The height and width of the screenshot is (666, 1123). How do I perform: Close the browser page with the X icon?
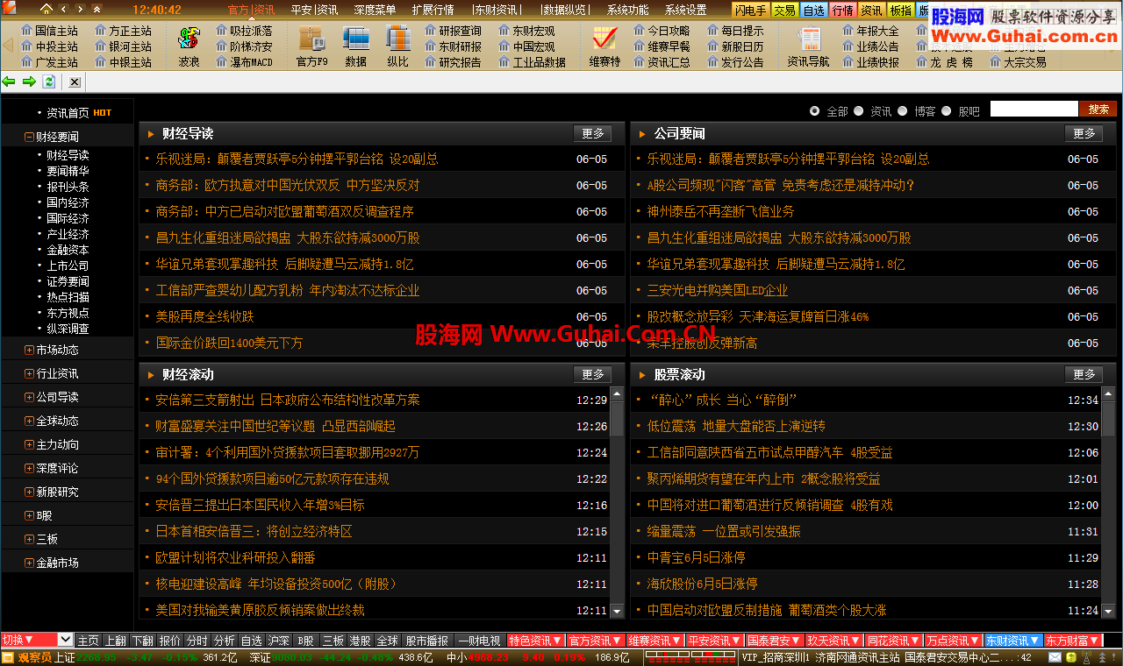75,81
